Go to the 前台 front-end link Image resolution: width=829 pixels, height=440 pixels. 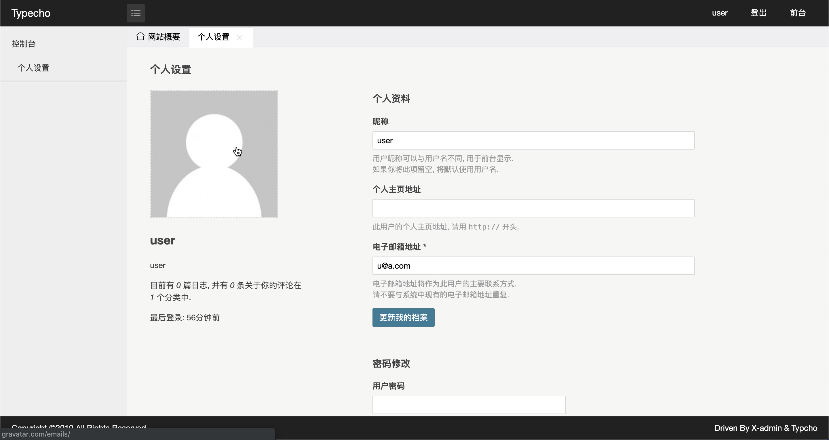[797, 13]
